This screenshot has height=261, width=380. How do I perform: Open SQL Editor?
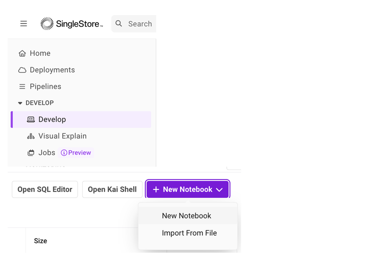pos(45,190)
